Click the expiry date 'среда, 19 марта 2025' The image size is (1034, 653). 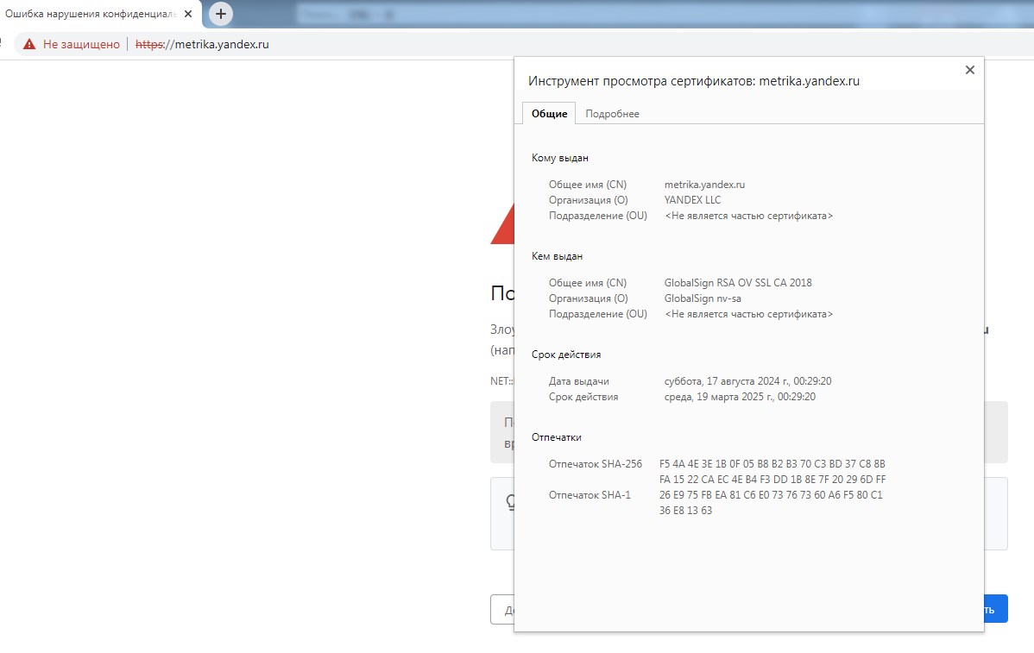point(740,397)
